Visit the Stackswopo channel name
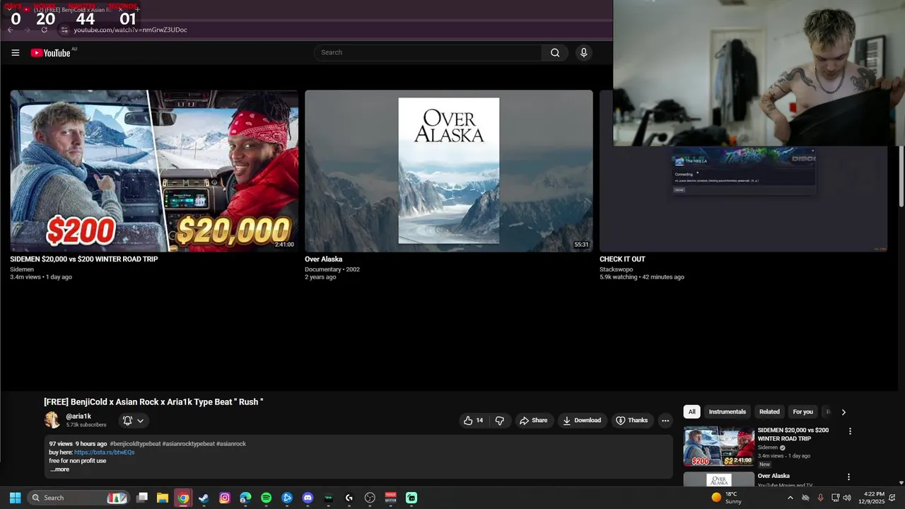 click(x=617, y=269)
